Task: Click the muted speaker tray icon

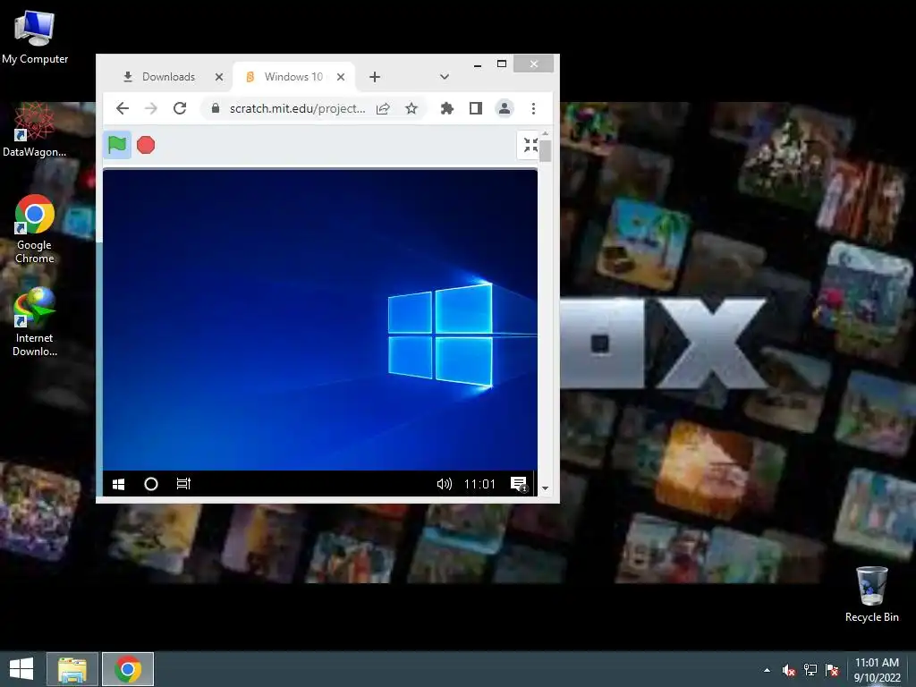Action: [x=789, y=670]
